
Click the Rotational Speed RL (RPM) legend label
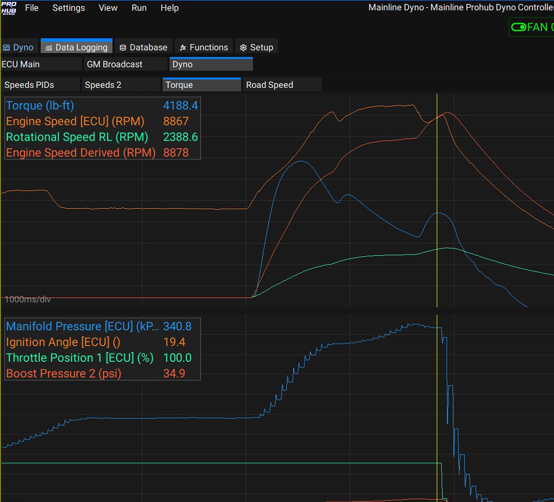pos(77,137)
